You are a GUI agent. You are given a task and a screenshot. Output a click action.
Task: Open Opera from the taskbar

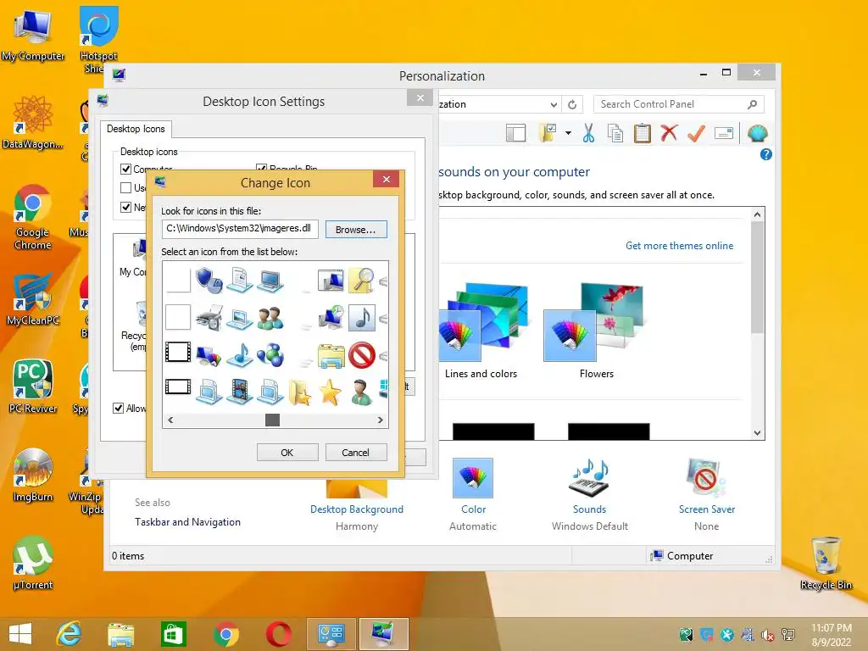tap(278, 634)
